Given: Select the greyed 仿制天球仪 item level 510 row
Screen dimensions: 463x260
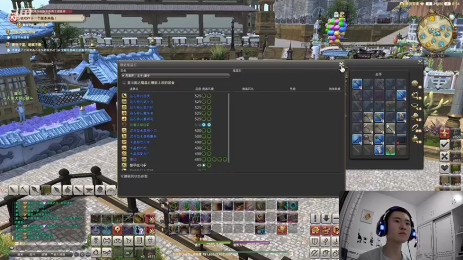Looking at the screenshot, I should [x=175, y=125].
